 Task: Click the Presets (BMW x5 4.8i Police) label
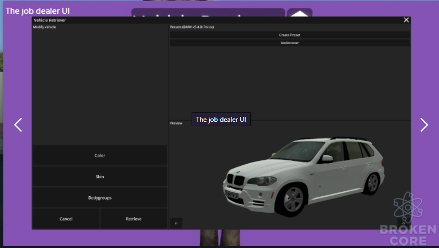tap(192, 27)
